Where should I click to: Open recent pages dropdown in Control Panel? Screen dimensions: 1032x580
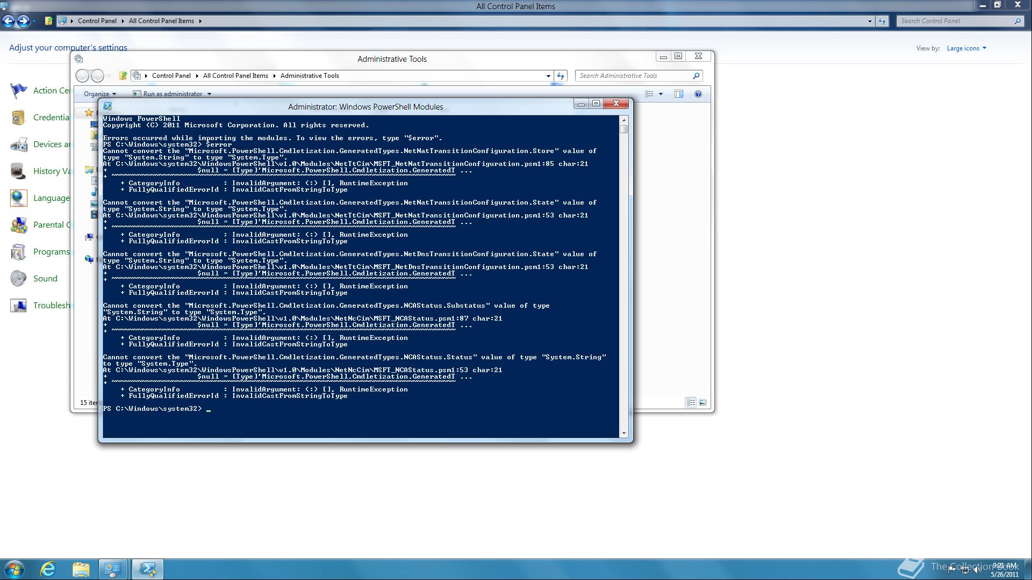34,21
